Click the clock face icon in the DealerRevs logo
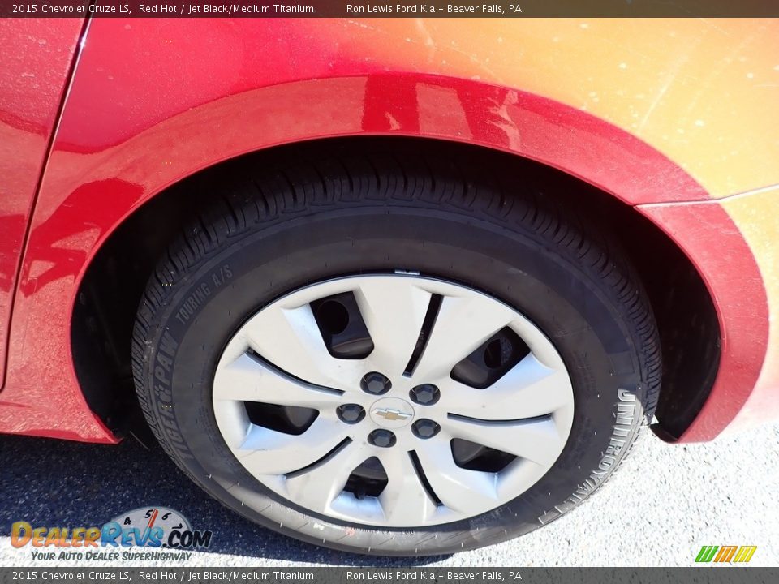This screenshot has width=779, height=584. [150, 522]
